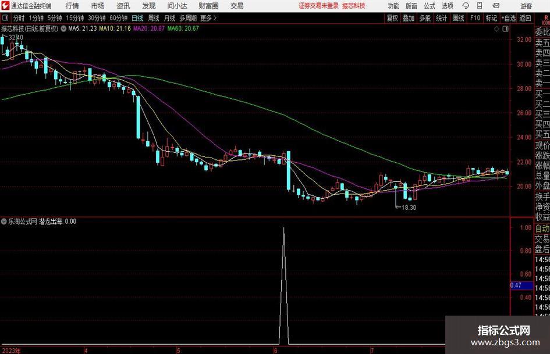Click the month 5 marker on time axis

[179, 351]
